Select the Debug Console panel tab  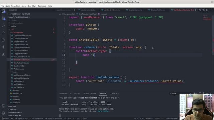tap(90, 94)
